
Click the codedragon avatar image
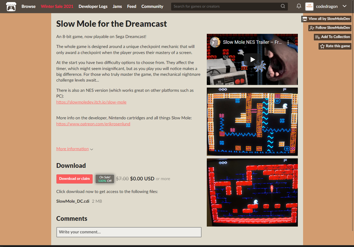[x=309, y=6]
